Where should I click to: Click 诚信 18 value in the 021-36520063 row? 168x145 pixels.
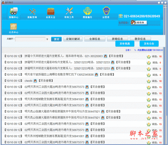point(160,57)
